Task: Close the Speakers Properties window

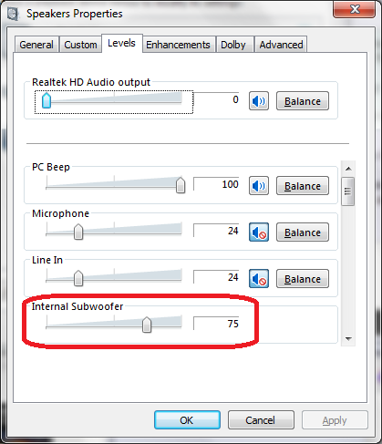Action: pyautogui.click(x=355, y=9)
